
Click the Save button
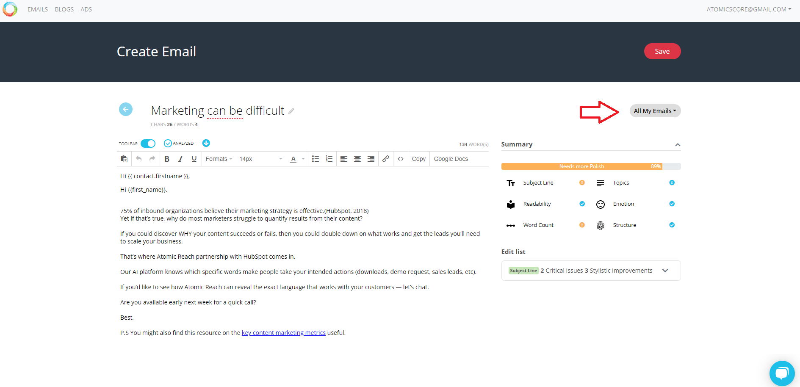[x=662, y=51]
